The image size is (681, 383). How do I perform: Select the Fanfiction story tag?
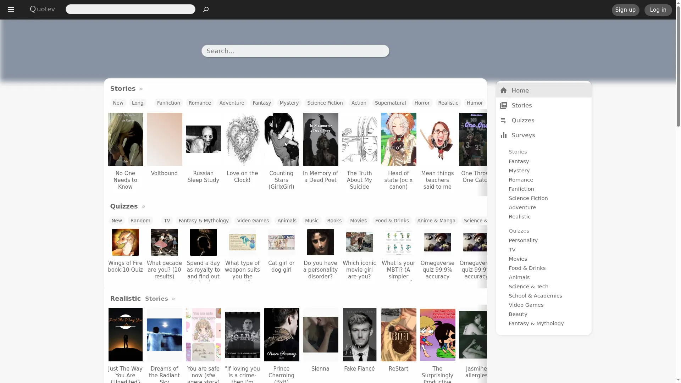coord(168,103)
